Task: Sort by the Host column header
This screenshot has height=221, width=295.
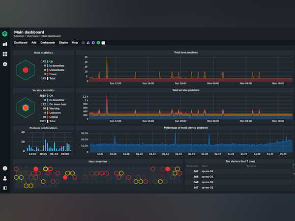Action: click(x=205, y=166)
